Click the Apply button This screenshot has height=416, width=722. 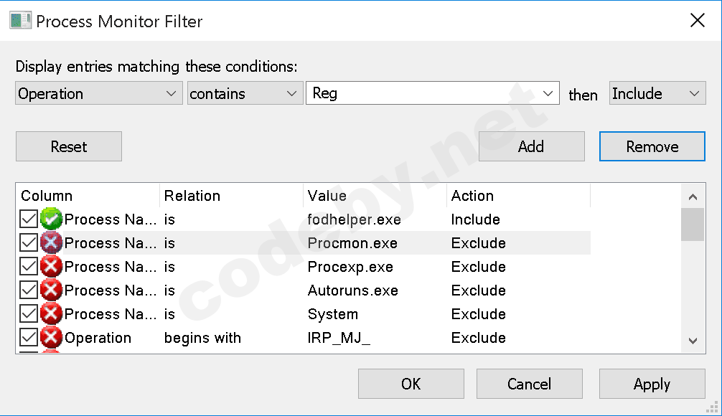coord(652,384)
